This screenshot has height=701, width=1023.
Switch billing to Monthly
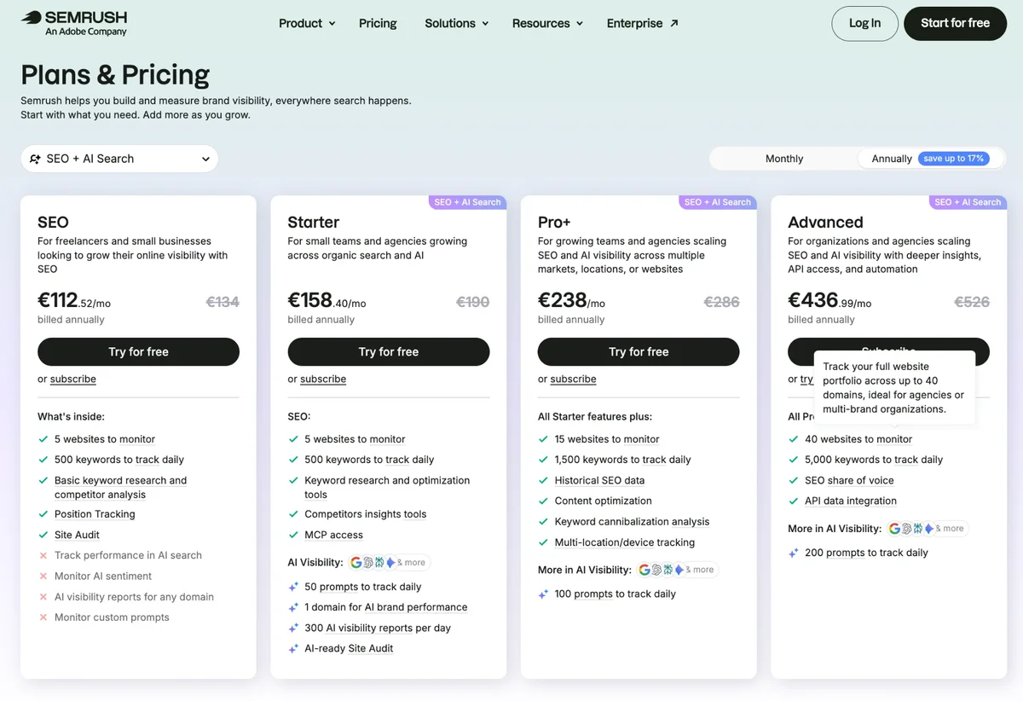784,159
